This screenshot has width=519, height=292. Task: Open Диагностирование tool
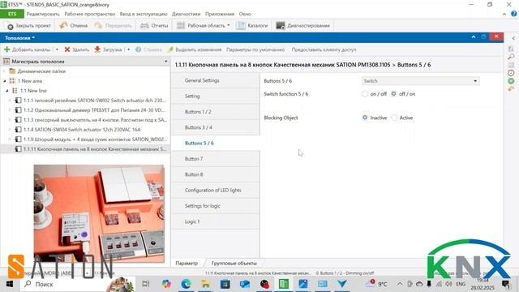pyautogui.click(x=302, y=25)
